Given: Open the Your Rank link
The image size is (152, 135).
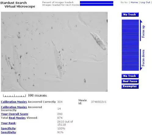Looking at the screenshot, I should (x=8, y=123).
